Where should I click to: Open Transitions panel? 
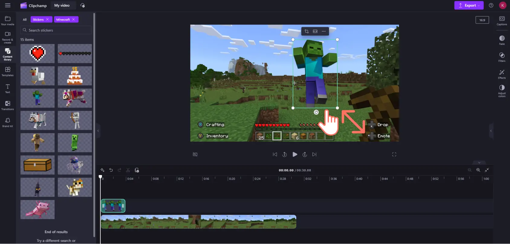click(x=8, y=105)
